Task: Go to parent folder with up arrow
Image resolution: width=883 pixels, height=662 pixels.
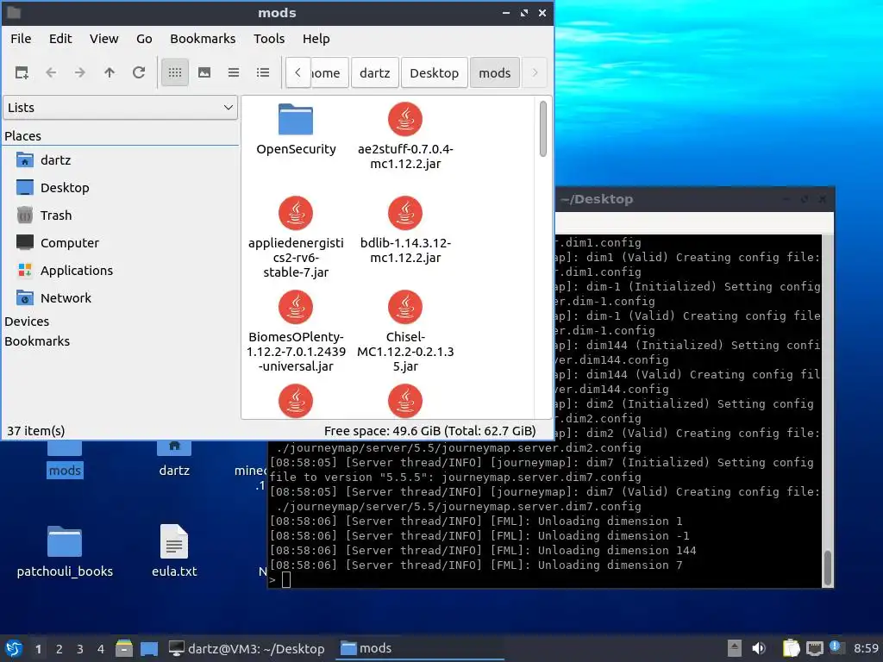Action: point(110,72)
